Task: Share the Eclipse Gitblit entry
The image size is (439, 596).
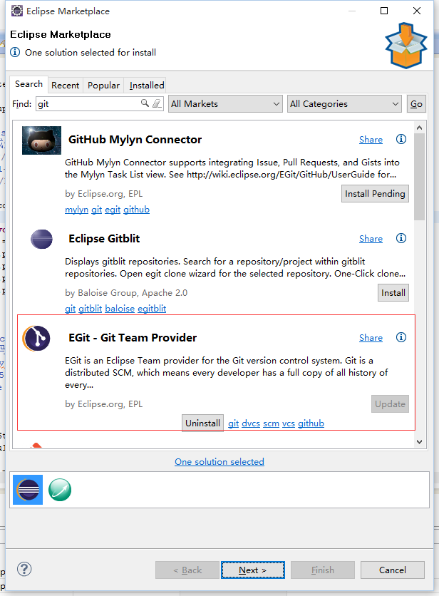Action: tap(371, 239)
